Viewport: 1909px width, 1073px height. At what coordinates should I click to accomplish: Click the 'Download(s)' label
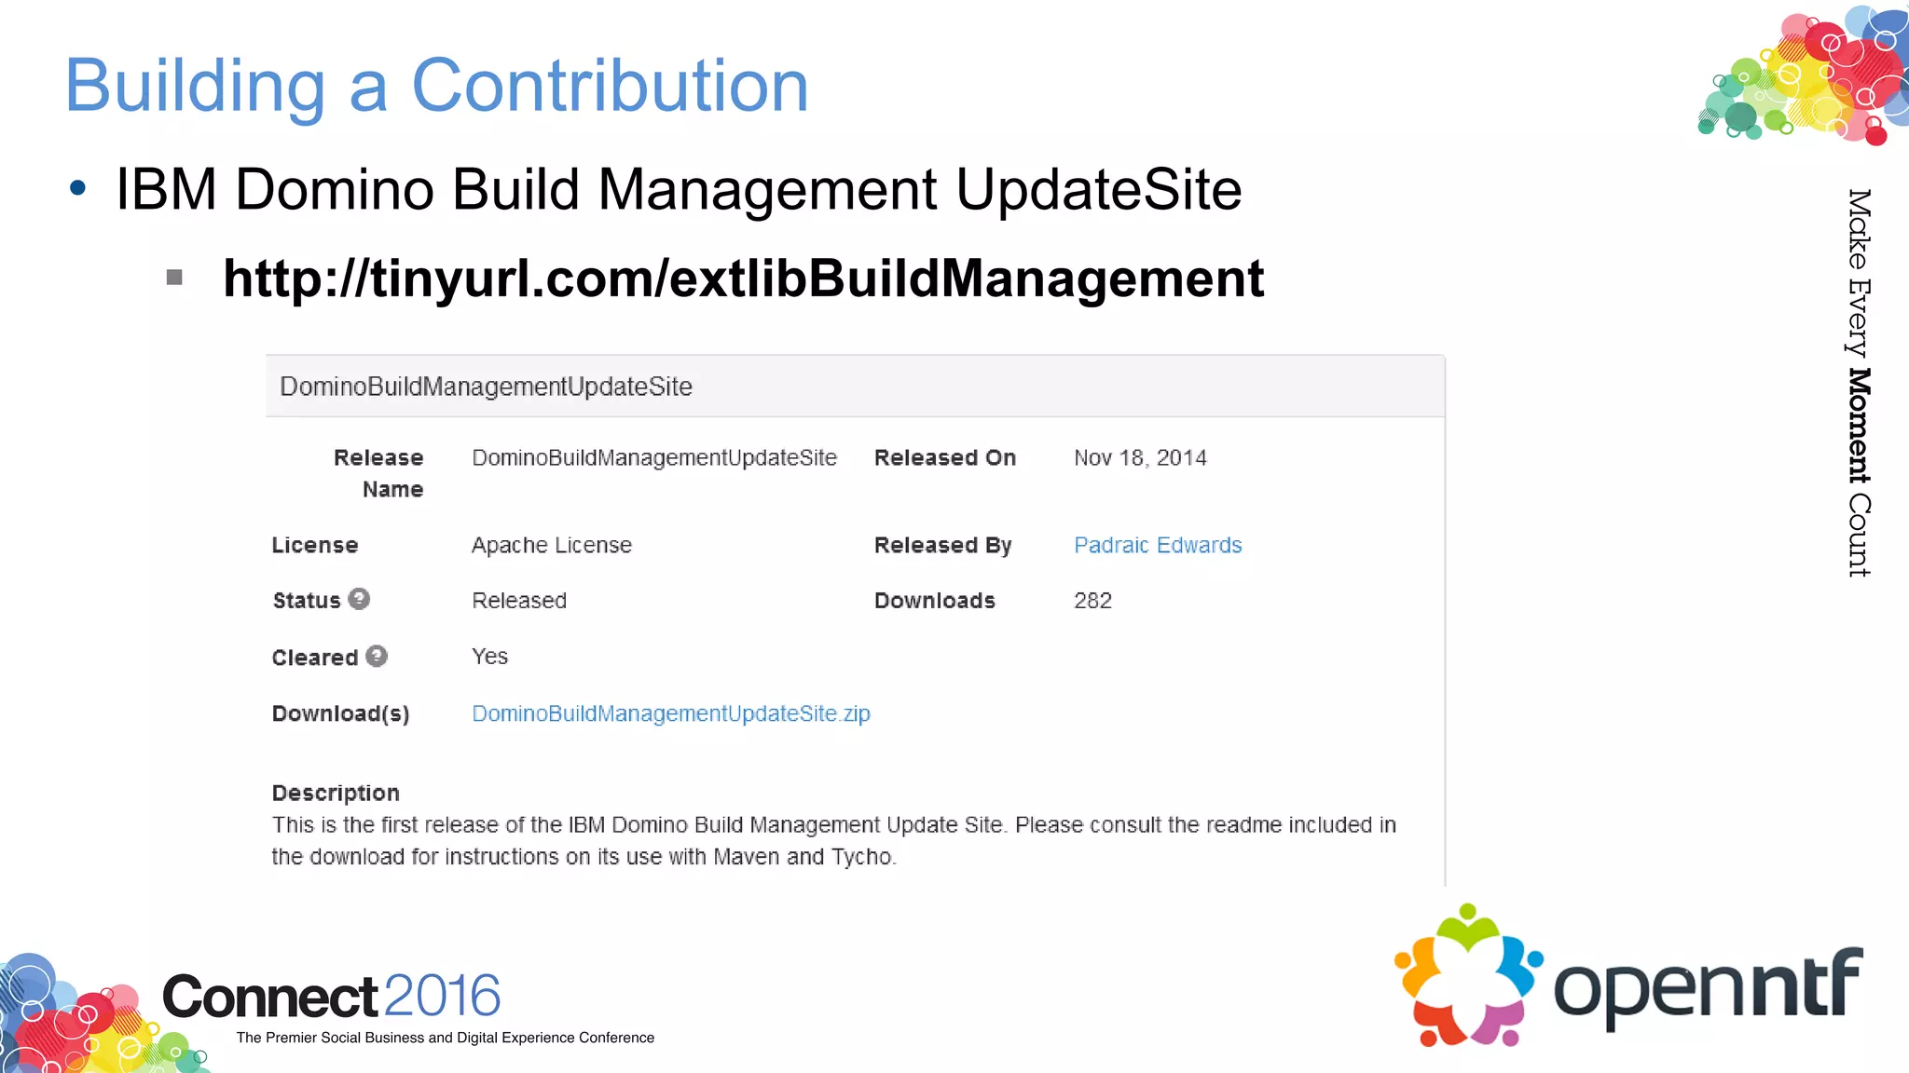(x=340, y=713)
